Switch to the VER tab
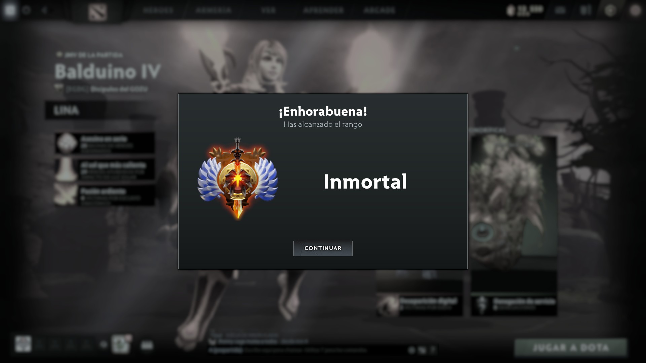Screen dimensions: 646x363 click(x=268, y=10)
